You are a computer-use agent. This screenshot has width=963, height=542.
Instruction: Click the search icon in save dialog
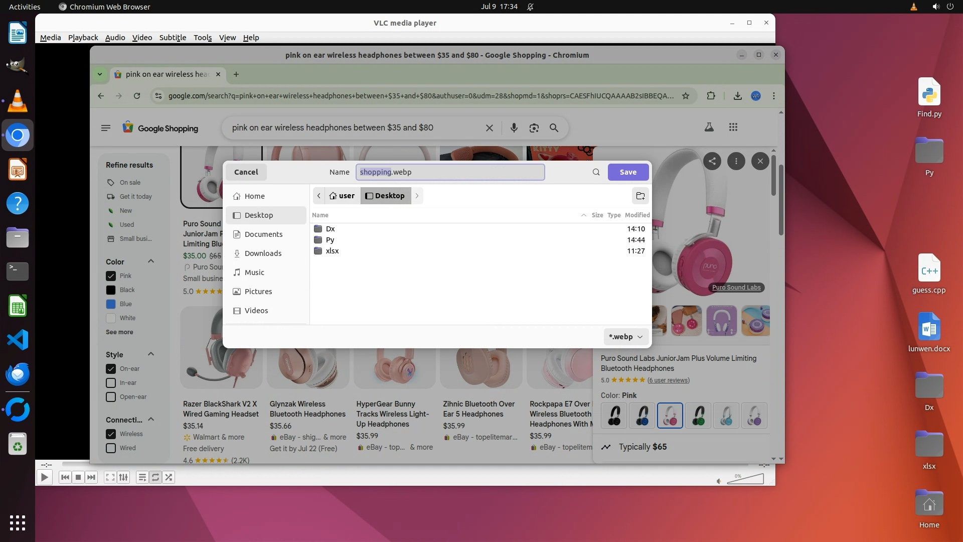tap(596, 172)
